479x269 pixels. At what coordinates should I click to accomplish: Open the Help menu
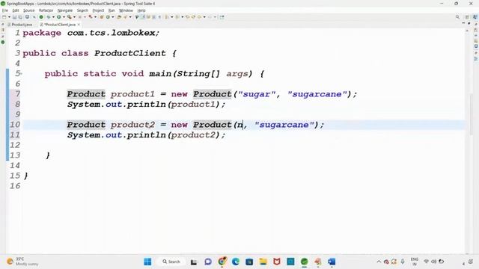click(x=141, y=10)
